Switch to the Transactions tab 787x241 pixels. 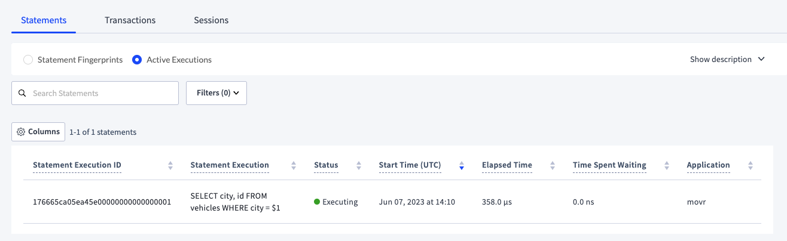coord(130,20)
